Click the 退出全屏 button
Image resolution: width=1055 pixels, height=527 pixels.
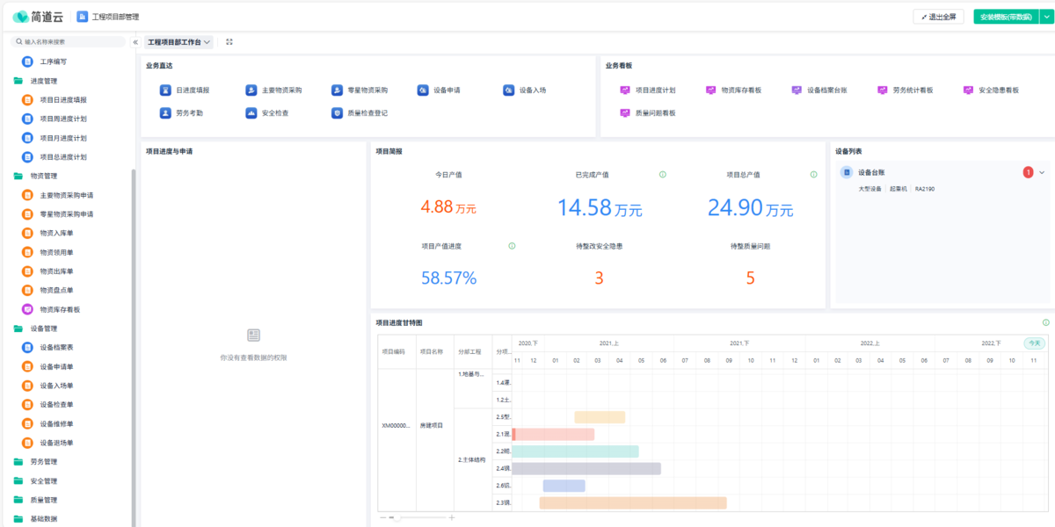coord(939,17)
